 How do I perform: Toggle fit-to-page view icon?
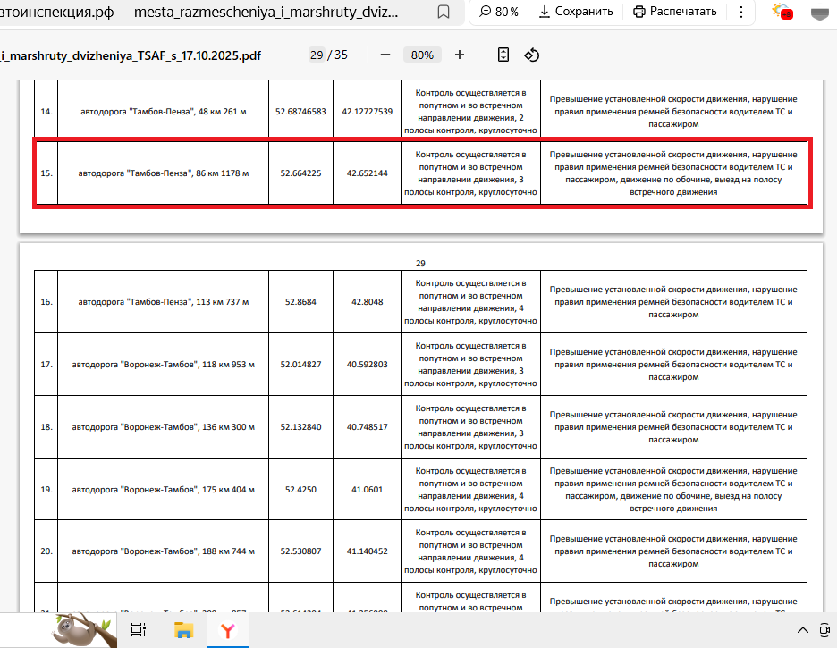coord(503,55)
